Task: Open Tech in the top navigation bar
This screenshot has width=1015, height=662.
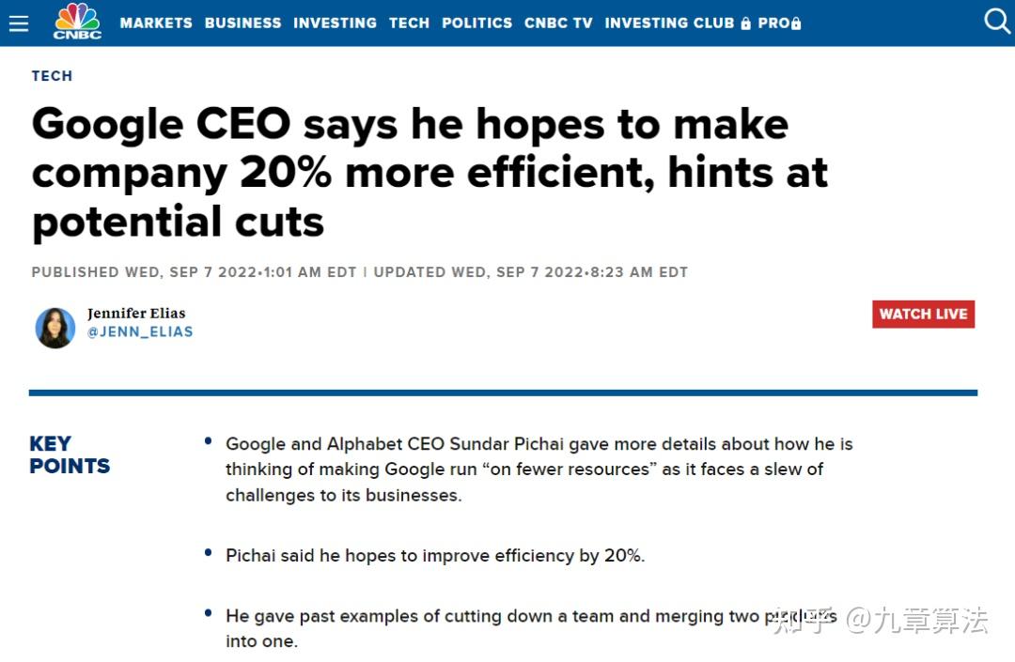Action: click(x=409, y=23)
